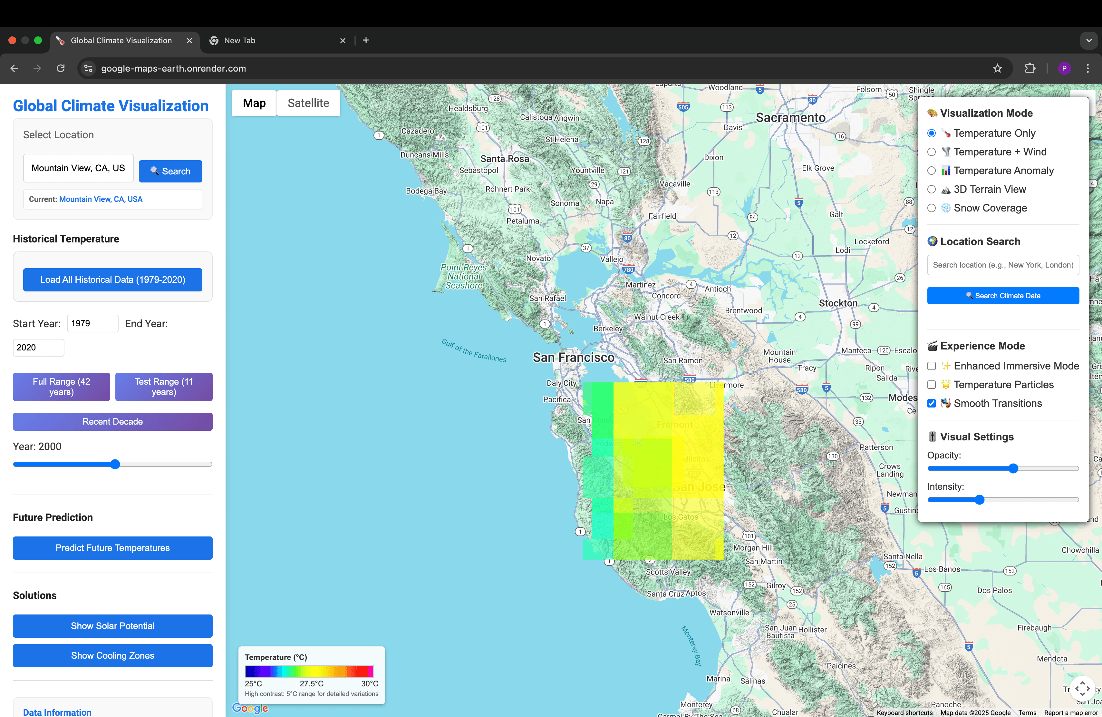Click the Search location input field

click(x=1003, y=265)
